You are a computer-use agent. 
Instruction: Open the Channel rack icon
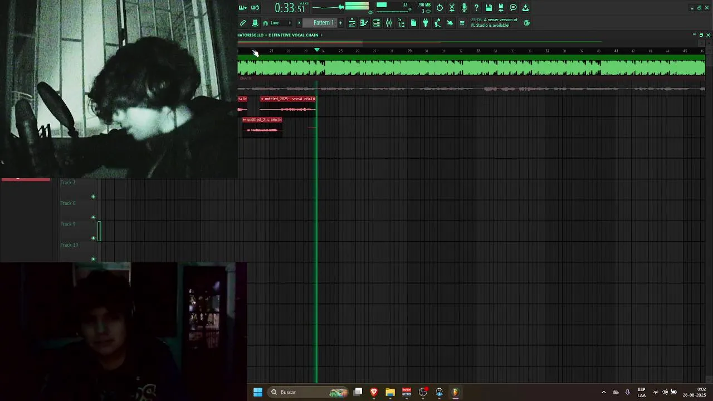377,23
